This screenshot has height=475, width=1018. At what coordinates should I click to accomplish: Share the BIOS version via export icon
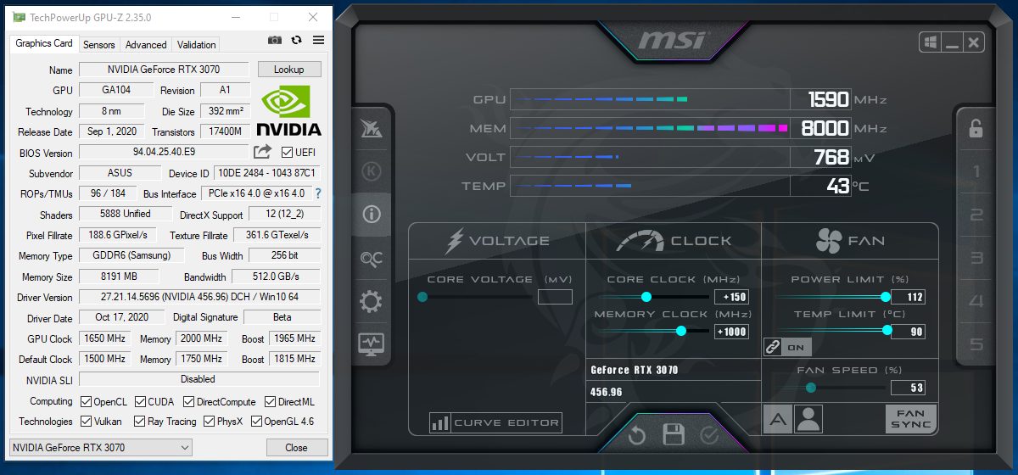263,152
